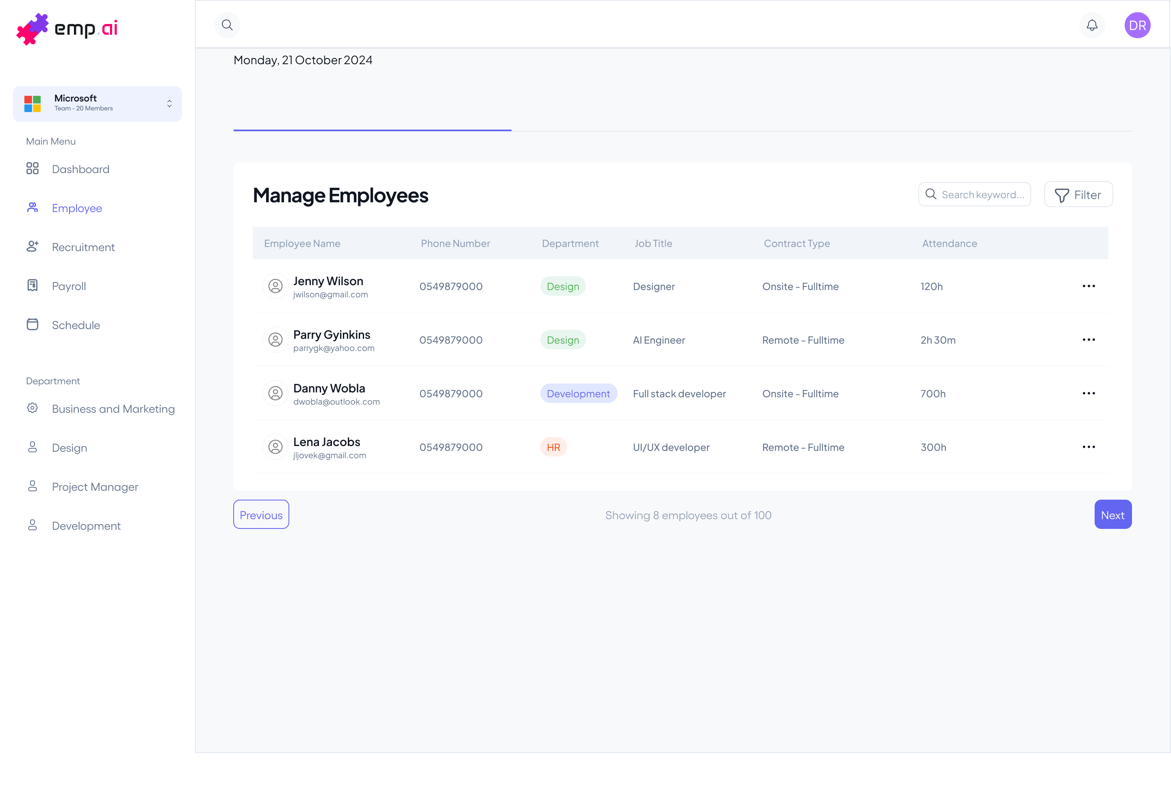Click the Microsoft team logo

(33, 104)
